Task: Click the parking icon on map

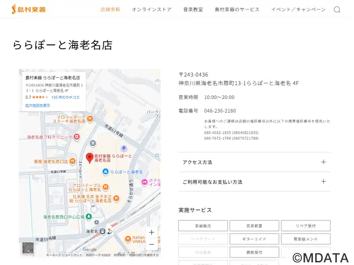Action: click(124, 148)
